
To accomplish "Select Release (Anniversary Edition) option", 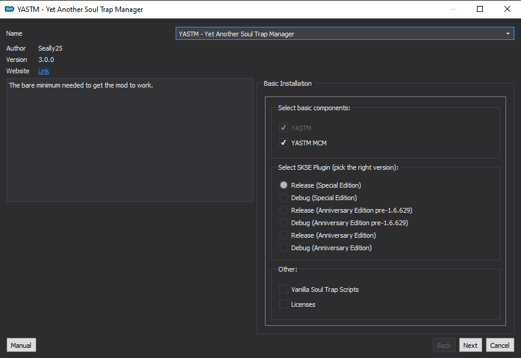I will pyautogui.click(x=283, y=235).
